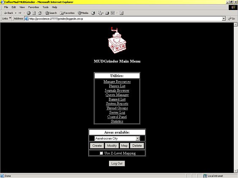238x178 pixels.
Task: Go to Home via house icon
Action: point(40,13)
